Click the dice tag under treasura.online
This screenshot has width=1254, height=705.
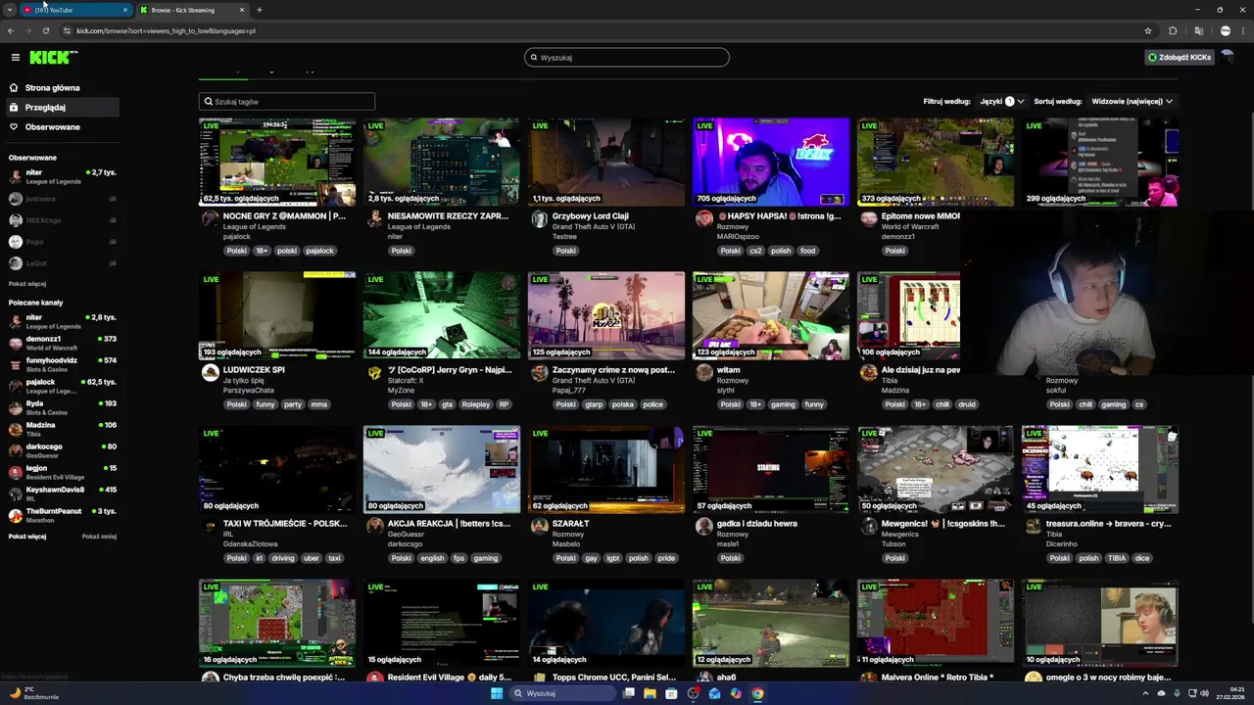click(1141, 558)
